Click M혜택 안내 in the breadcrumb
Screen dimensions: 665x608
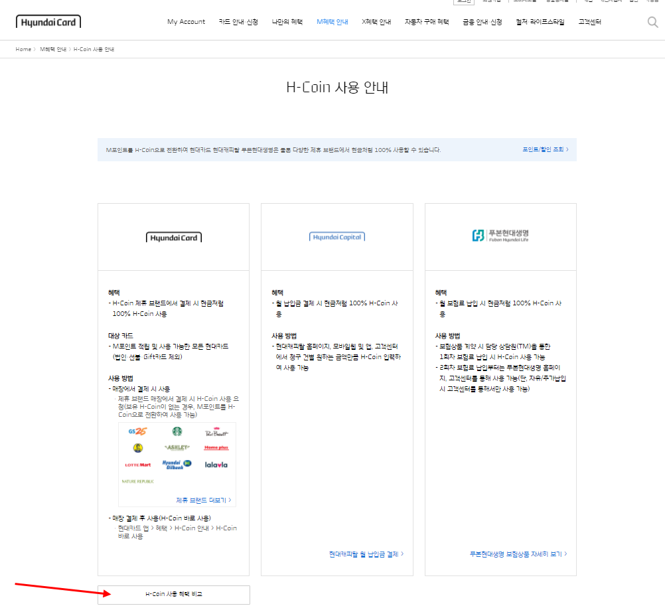pos(53,49)
